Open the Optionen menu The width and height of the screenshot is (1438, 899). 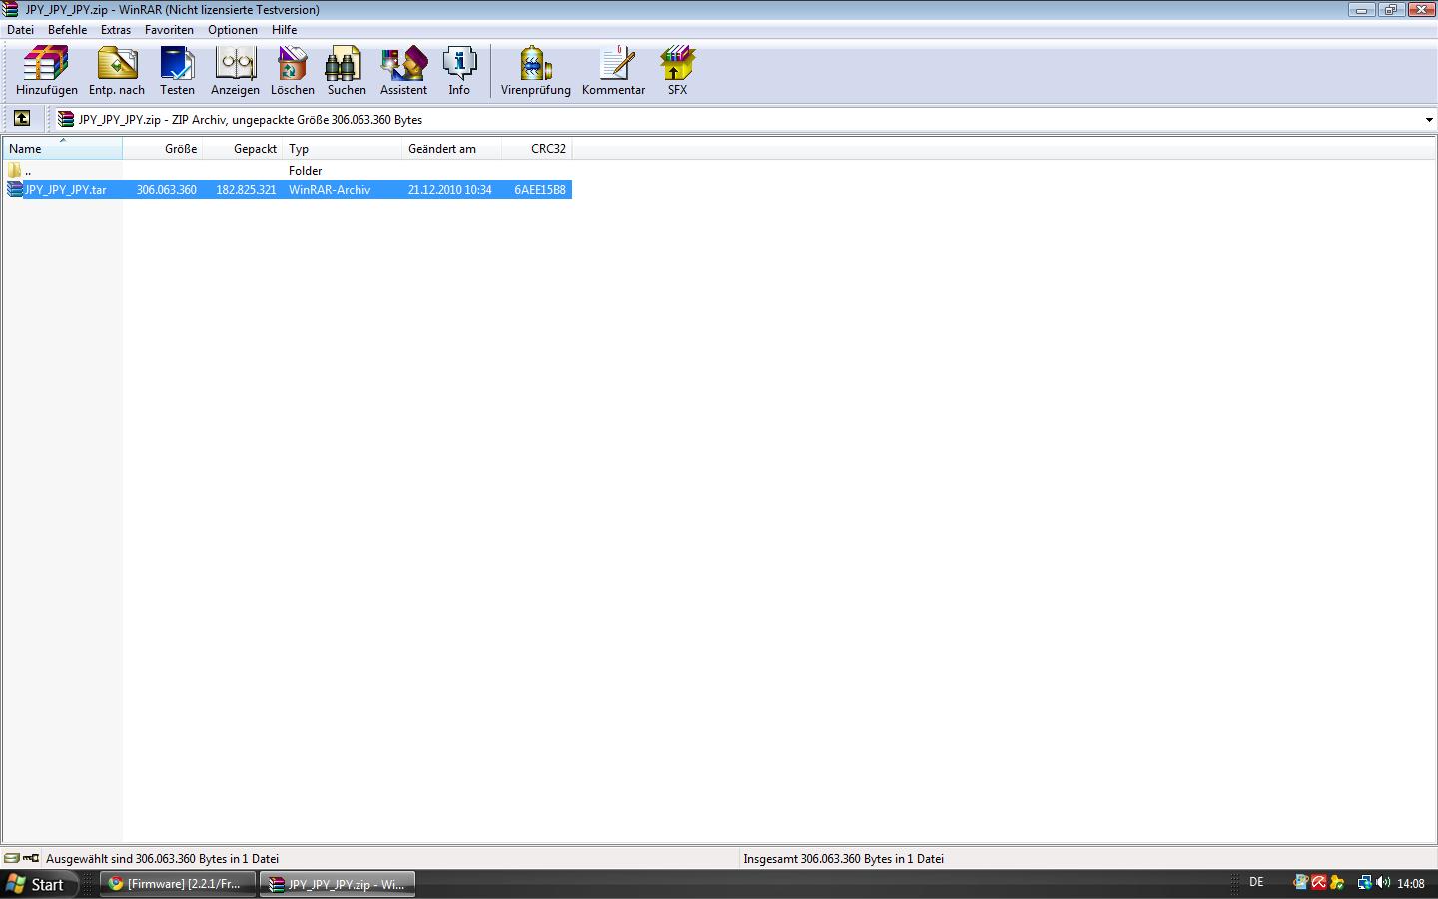pyautogui.click(x=232, y=30)
